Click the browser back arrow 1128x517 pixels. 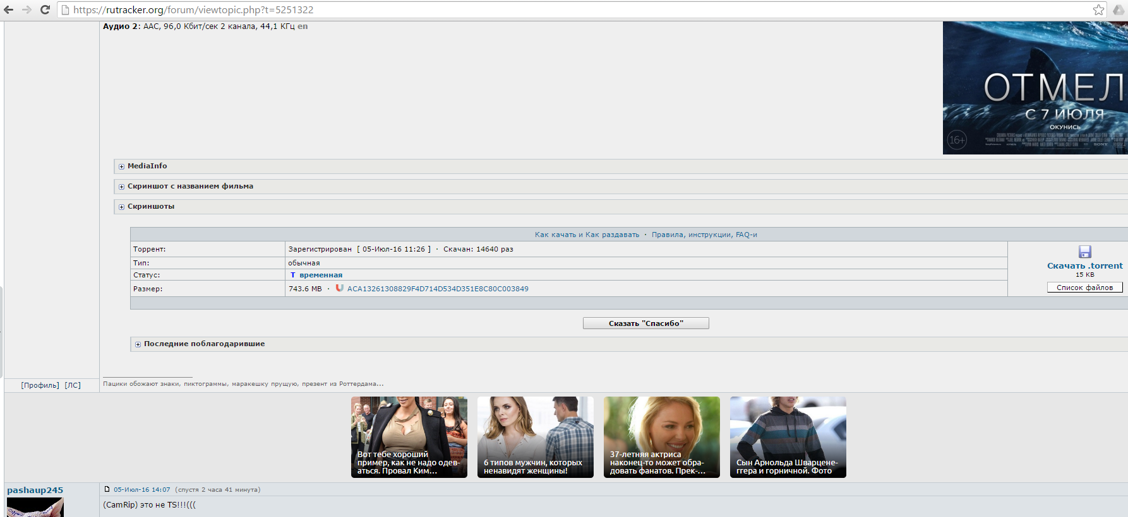coord(9,9)
